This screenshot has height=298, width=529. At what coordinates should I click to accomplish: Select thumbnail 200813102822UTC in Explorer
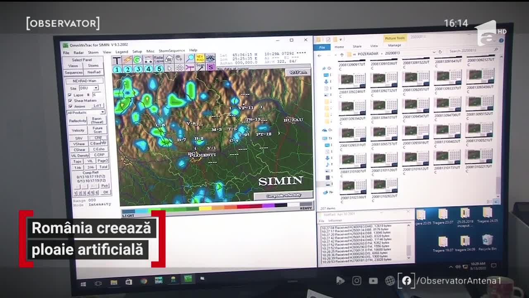coord(384,188)
